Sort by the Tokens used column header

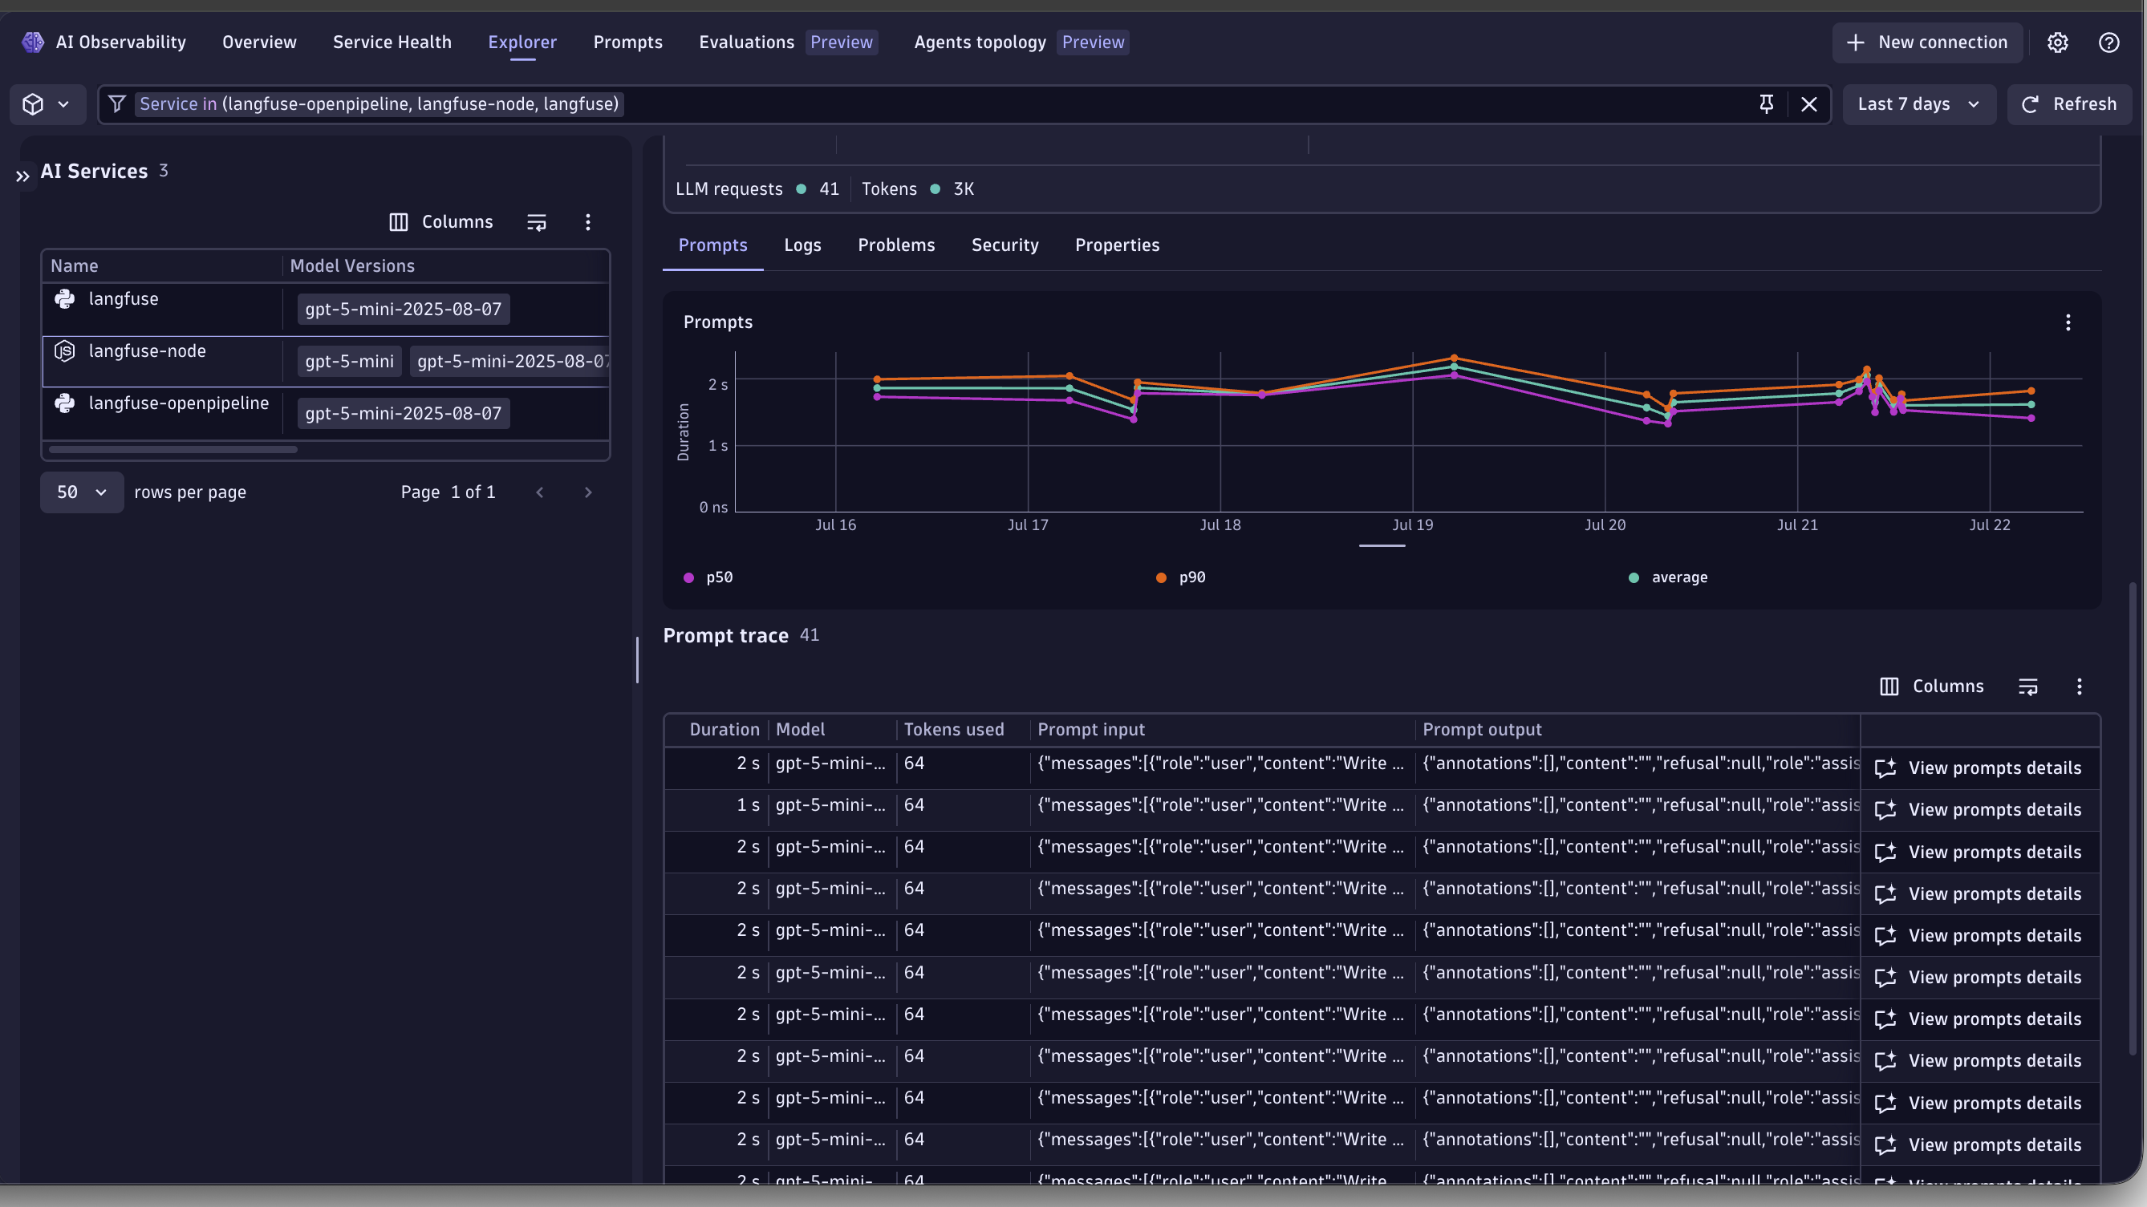[954, 730]
